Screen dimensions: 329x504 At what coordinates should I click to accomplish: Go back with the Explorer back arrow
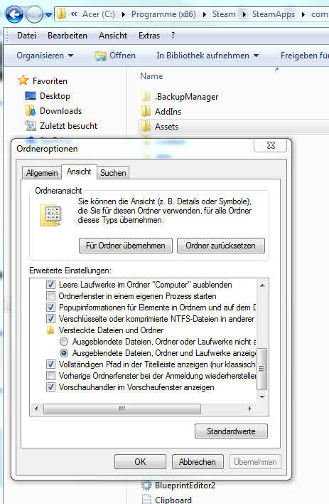[14, 14]
